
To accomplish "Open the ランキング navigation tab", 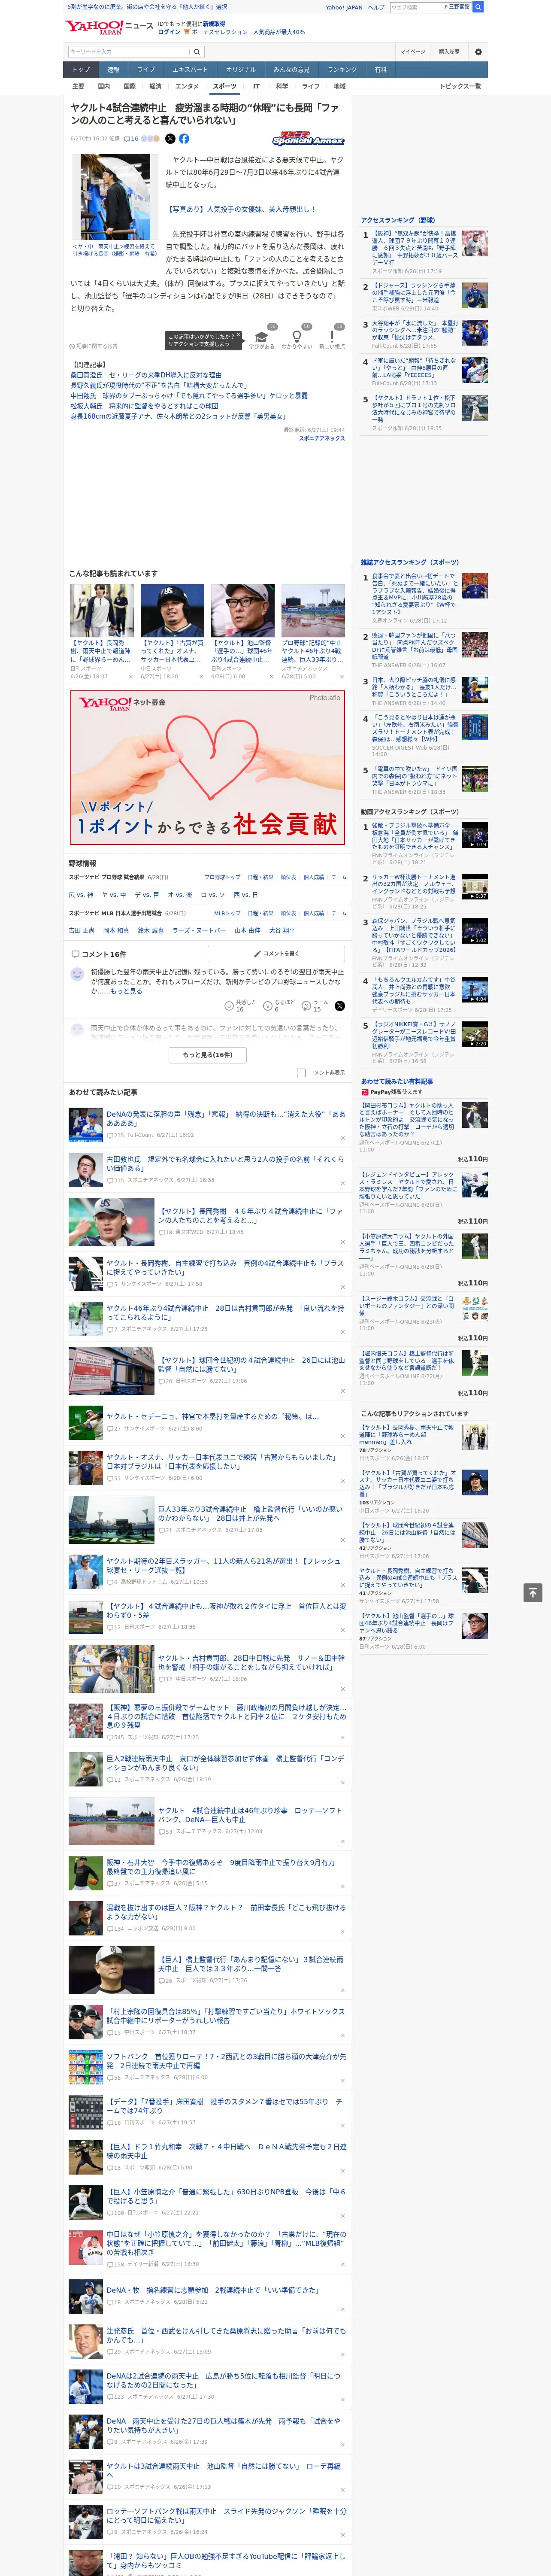I will [342, 70].
